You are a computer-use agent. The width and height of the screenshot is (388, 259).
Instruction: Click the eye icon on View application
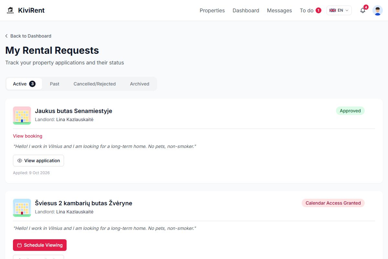coord(20,161)
